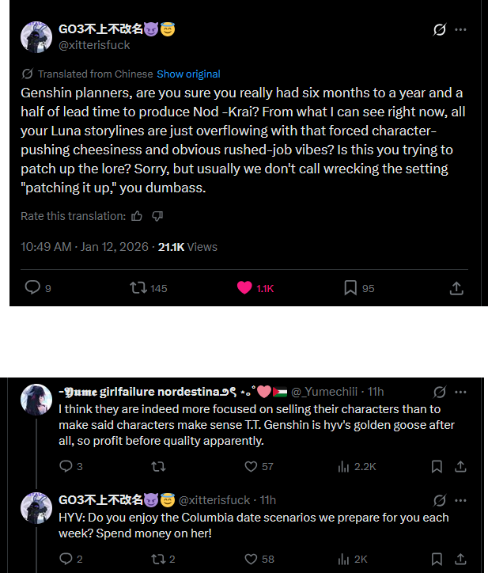Screen dimensions: 488x573
Task: Open more options on Yumechiii's reply
Action: [460, 392]
